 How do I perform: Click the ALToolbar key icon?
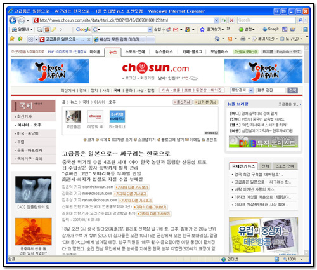[54, 29]
